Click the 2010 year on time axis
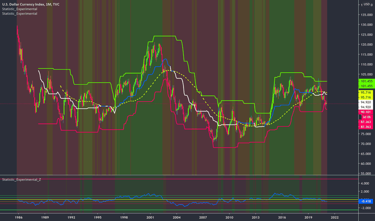Screen dimensions: 375x221 click(x=229, y=217)
